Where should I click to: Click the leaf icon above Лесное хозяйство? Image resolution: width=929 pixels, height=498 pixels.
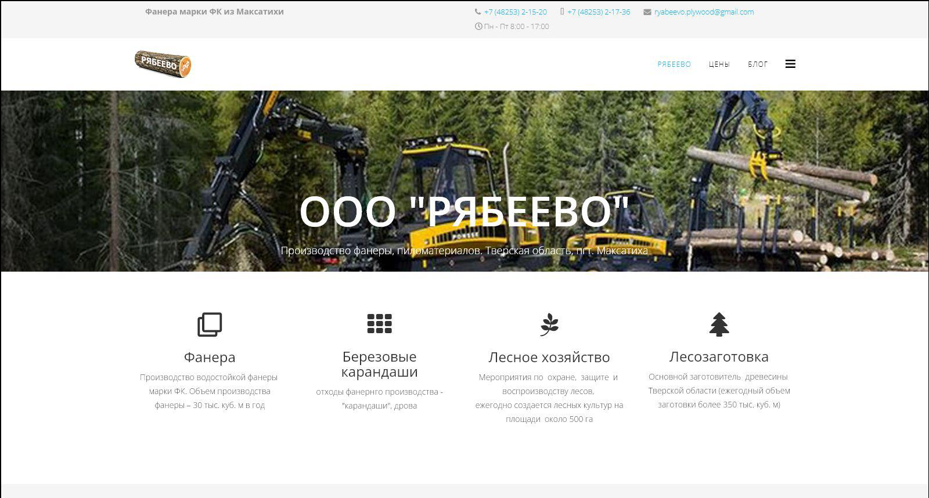(x=549, y=324)
